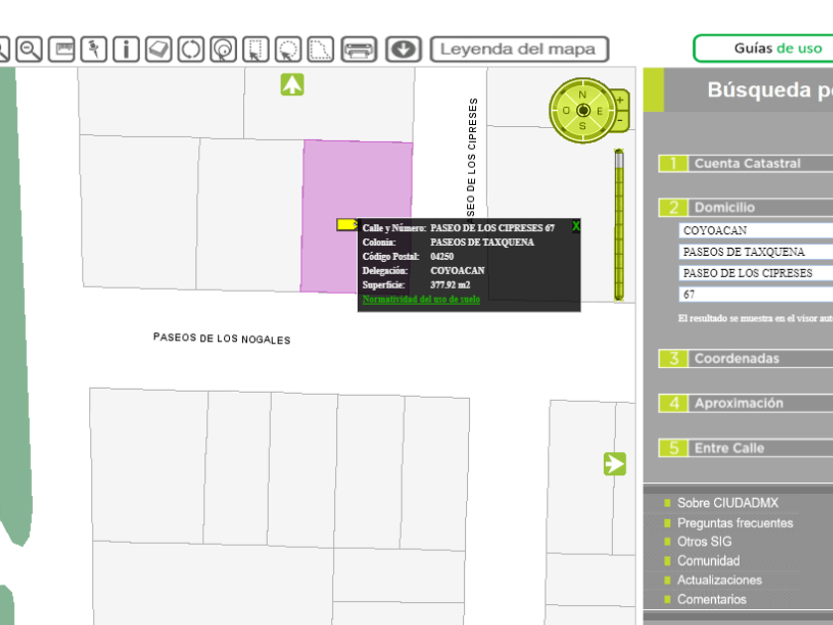
Task: Close the parcel info popup with X
Action: pos(576,226)
